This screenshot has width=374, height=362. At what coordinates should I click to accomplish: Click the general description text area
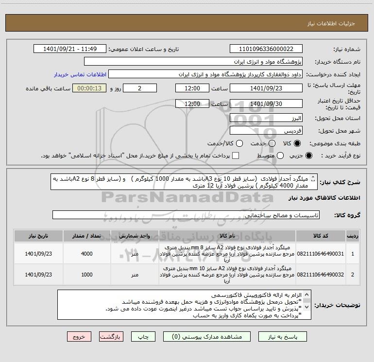pos(184,182)
